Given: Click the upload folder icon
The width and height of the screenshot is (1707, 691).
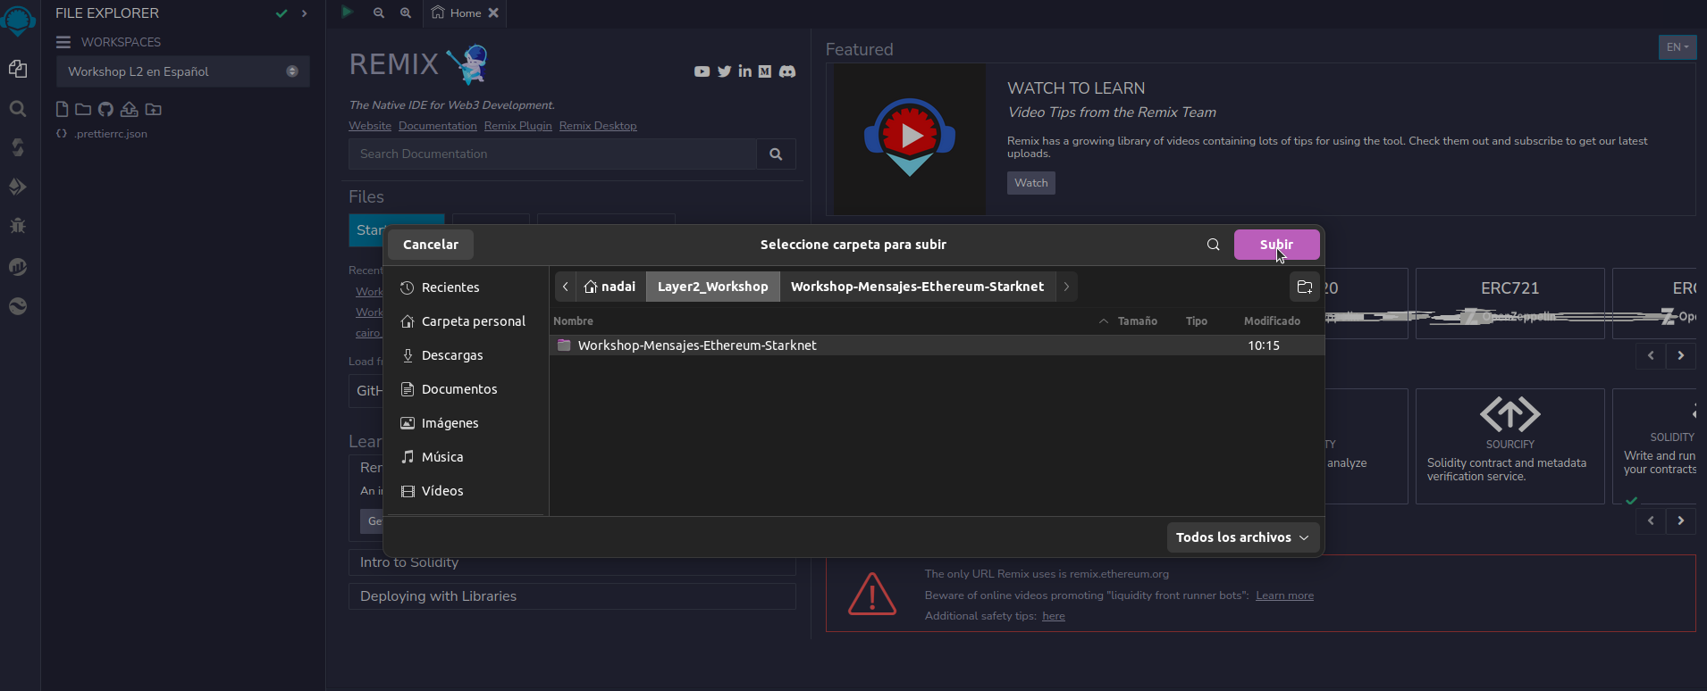Looking at the screenshot, I should 154,109.
